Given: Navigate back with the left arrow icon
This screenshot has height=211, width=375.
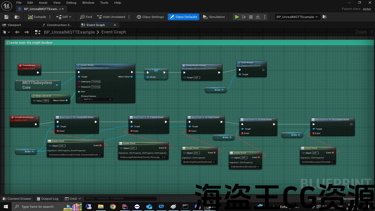Looking at the screenshot, I should (x=17, y=32).
